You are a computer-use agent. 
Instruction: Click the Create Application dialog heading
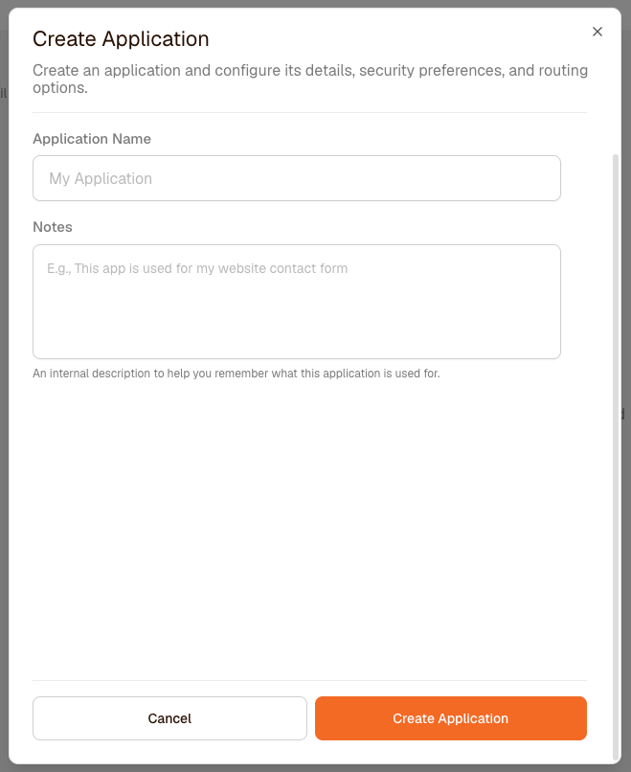(121, 39)
